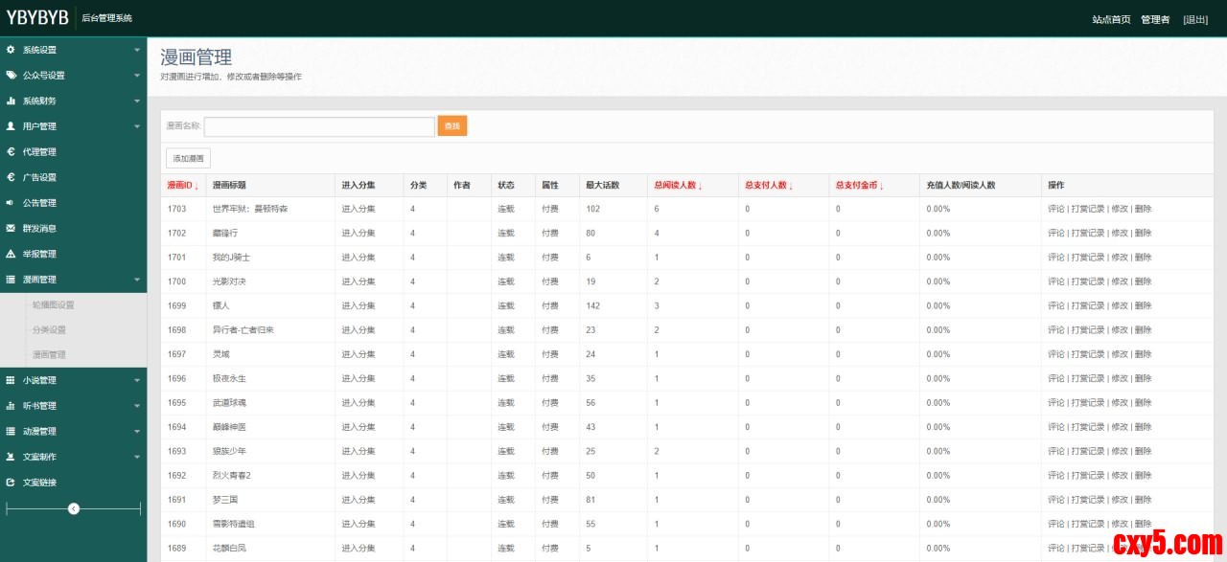
Task: Sort the table by 总阅读人数 column
Action: 677,186
